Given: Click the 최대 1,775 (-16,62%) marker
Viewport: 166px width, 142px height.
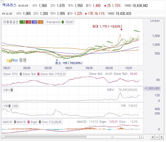Looking at the screenshot, I should tap(107, 26).
